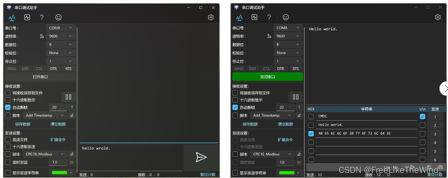
Task: Open the waveform chart icon in right window
Action: (x=254, y=18)
